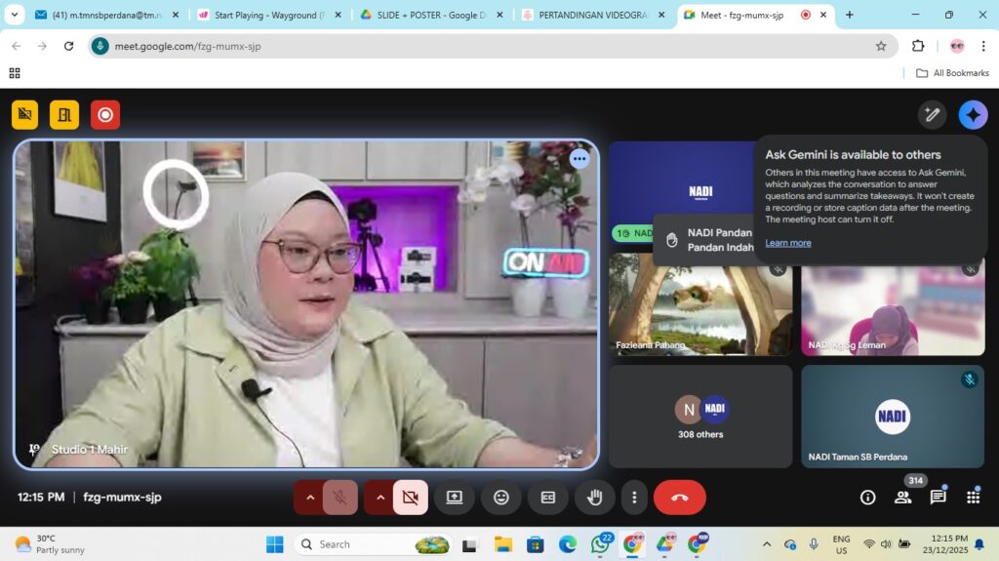Open the activities grid icon

tap(973, 498)
